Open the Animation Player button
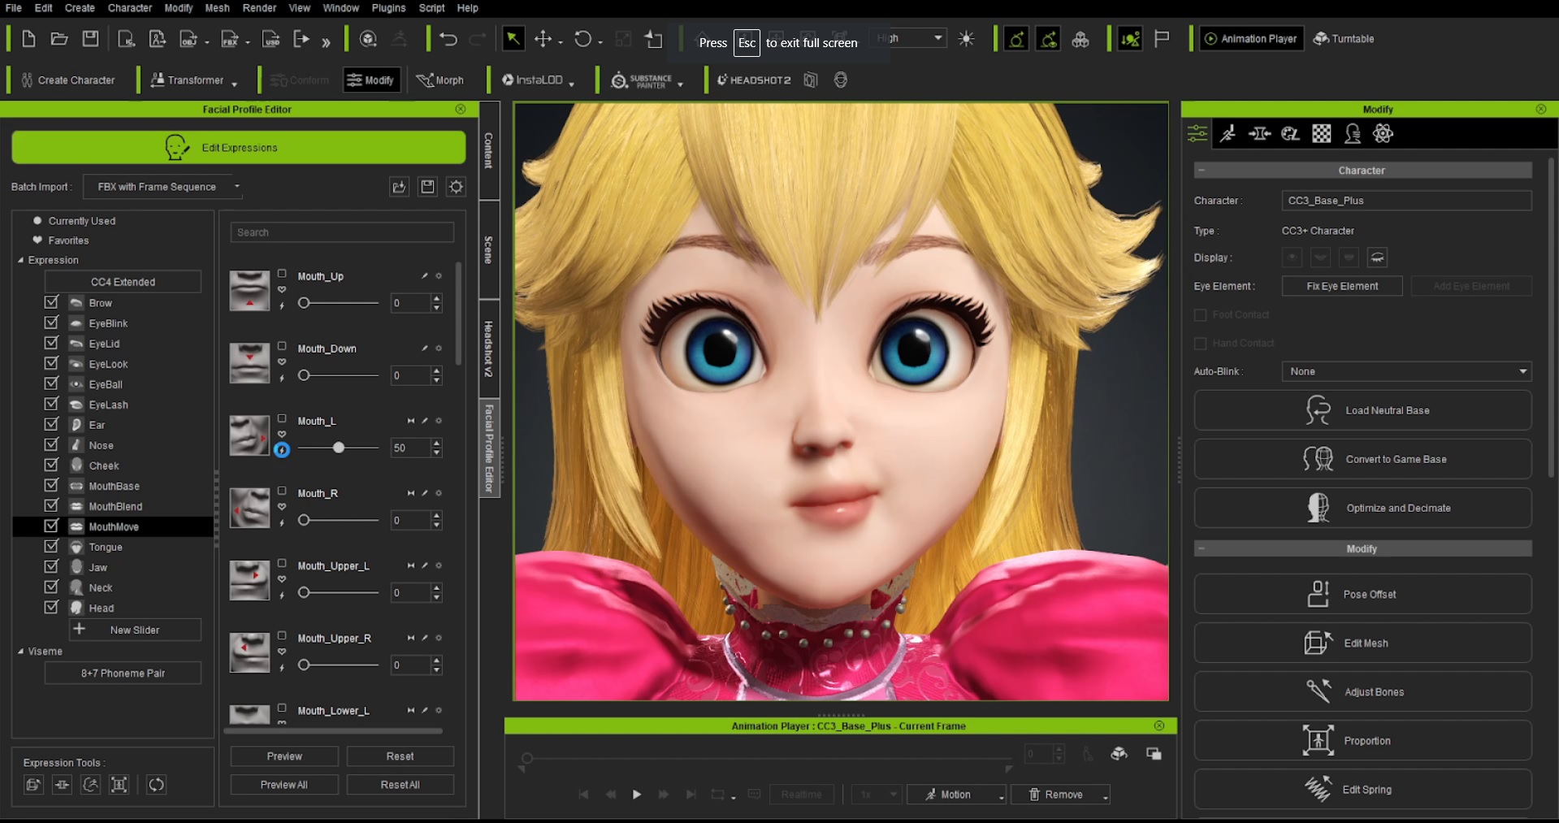 tap(1251, 38)
